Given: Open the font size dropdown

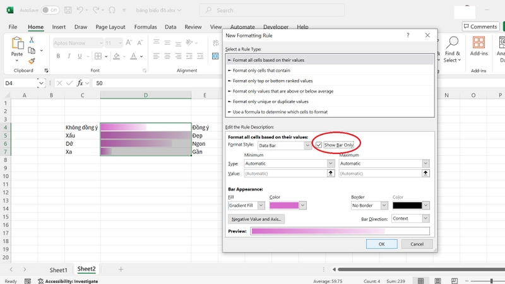Looking at the screenshot, I should coord(120,43).
